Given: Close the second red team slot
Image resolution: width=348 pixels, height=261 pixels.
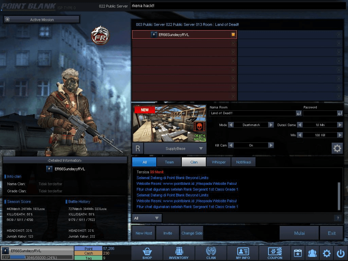Looking at the screenshot, I should click(233, 43).
